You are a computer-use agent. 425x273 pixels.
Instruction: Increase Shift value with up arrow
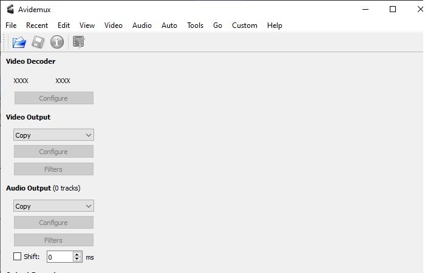click(x=77, y=254)
